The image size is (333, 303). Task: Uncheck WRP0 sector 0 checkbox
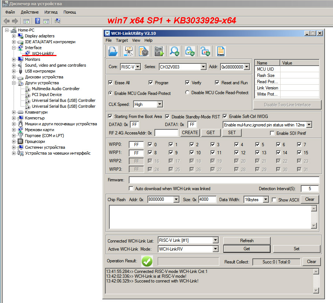click(x=150, y=144)
